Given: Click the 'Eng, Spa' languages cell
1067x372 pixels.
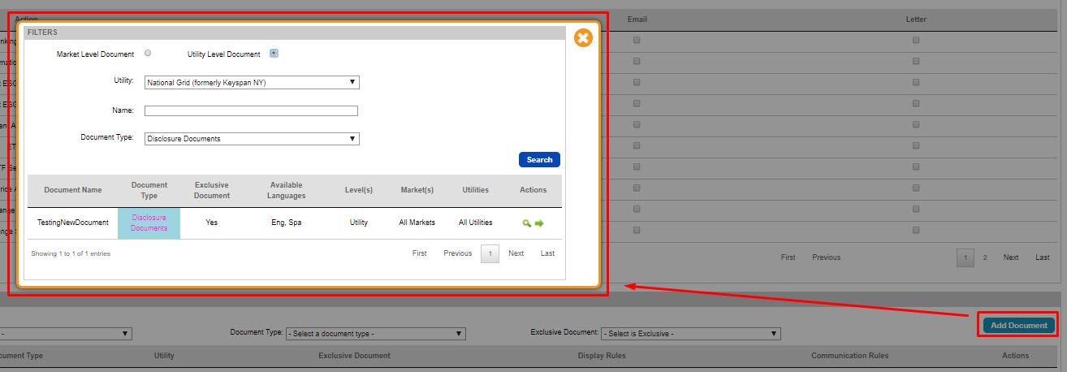Looking at the screenshot, I should (287, 223).
